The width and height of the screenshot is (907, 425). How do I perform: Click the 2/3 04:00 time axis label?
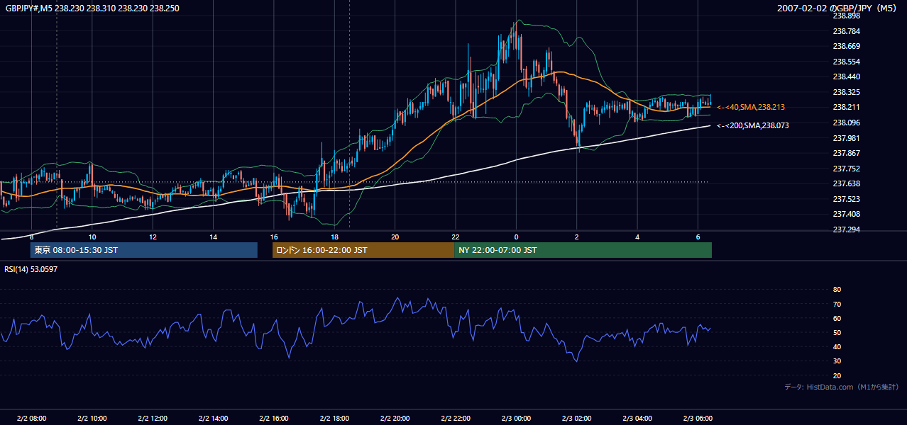pyautogui.click(x=637, y=418)
